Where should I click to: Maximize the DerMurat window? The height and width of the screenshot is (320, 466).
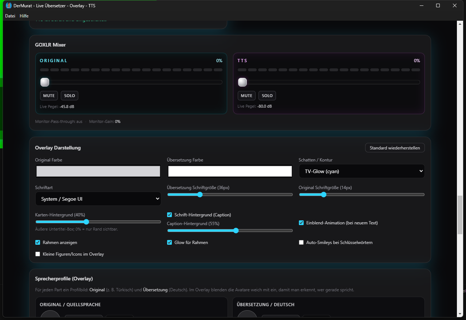click(x=438, y=5)
